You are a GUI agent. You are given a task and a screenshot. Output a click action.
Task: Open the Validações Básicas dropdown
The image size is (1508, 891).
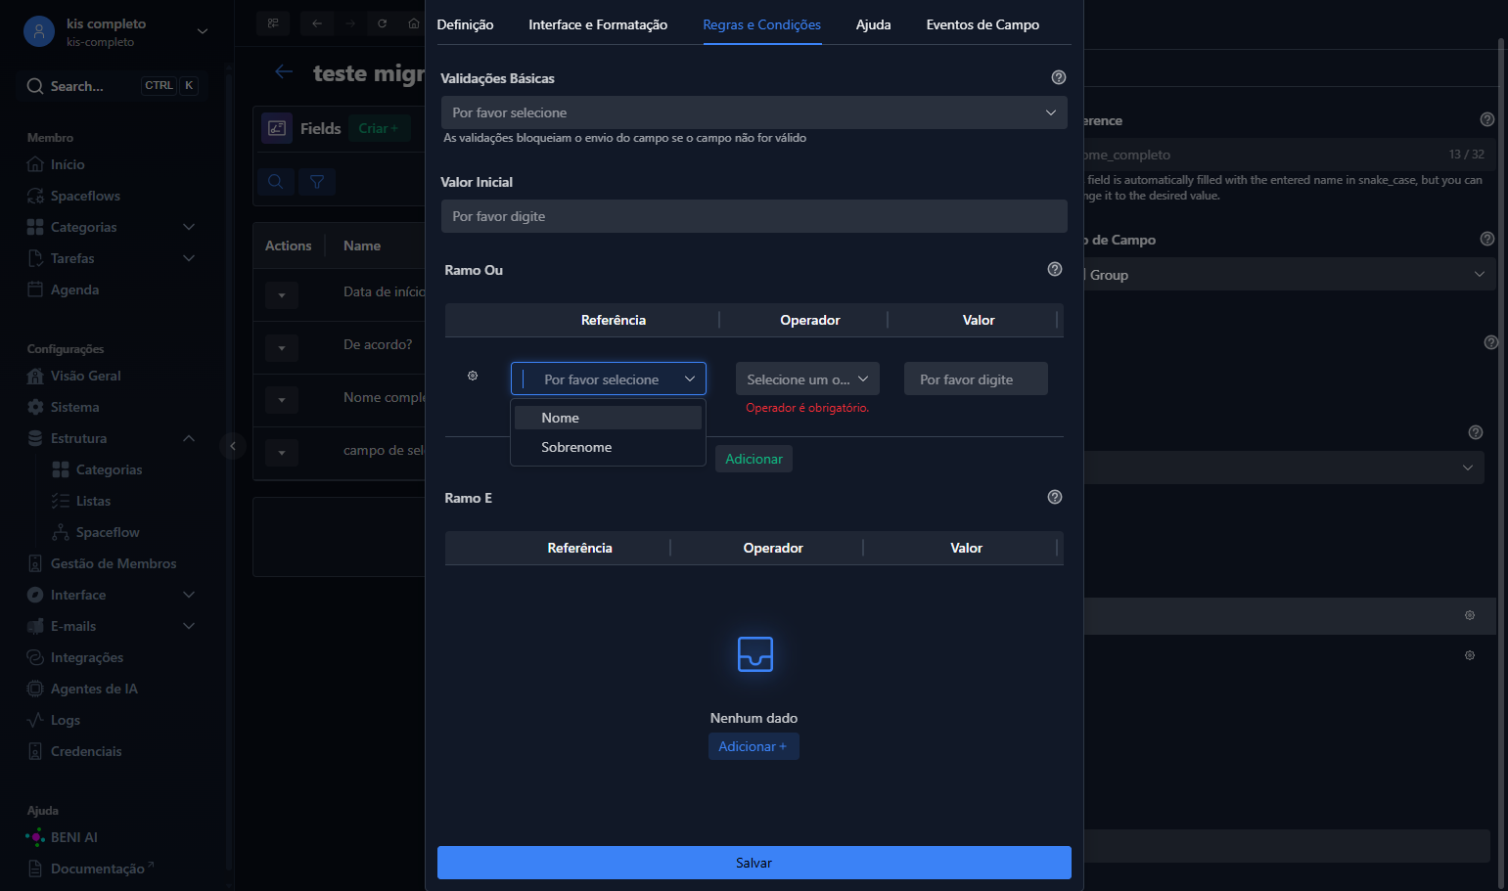[754, 112]
